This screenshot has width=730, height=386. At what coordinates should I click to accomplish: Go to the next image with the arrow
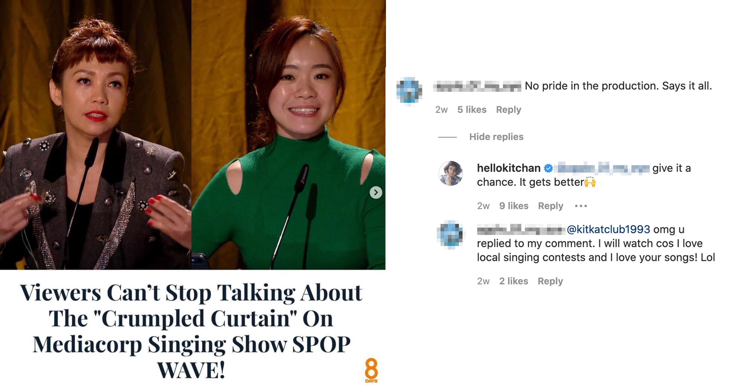coord(376,192)
